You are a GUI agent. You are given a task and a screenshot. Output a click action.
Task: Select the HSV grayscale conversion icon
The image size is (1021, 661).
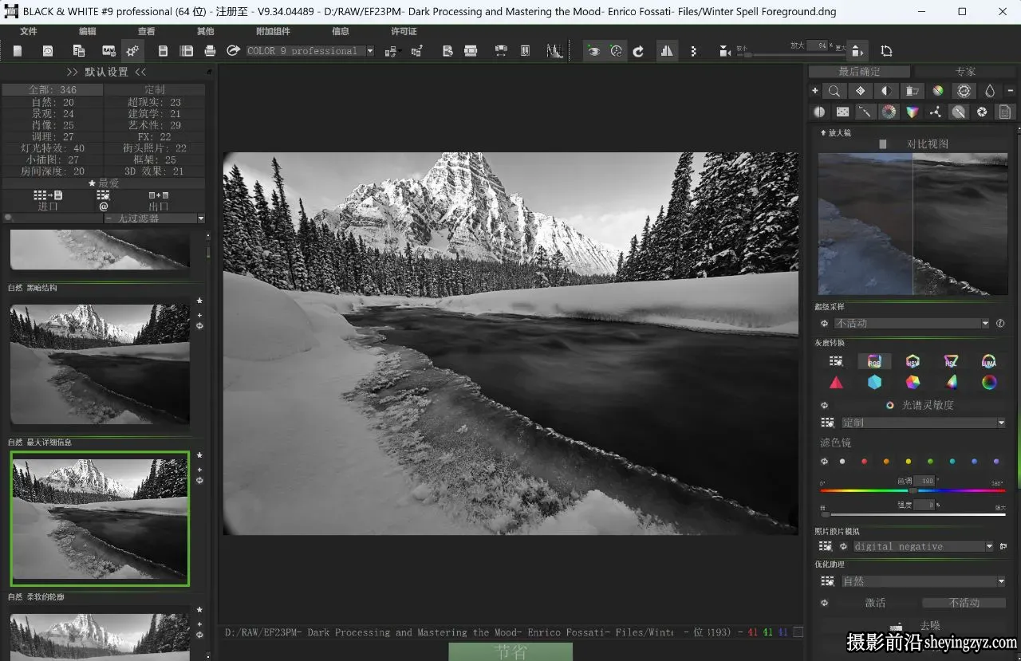pyautogui.click(x=913, y=361)
